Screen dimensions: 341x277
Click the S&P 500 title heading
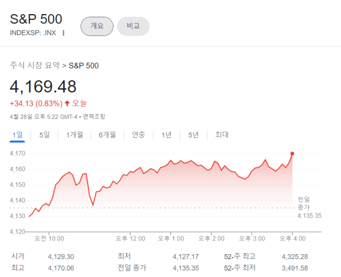[36, 19]
